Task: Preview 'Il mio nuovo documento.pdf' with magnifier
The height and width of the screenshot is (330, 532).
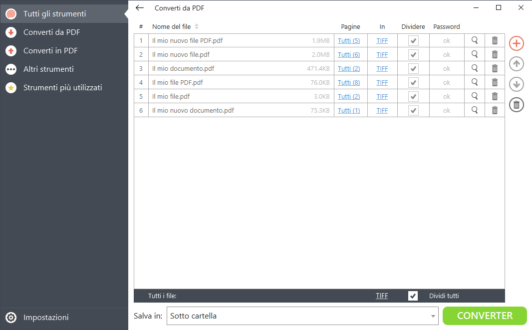Action: tap(475, 110)
